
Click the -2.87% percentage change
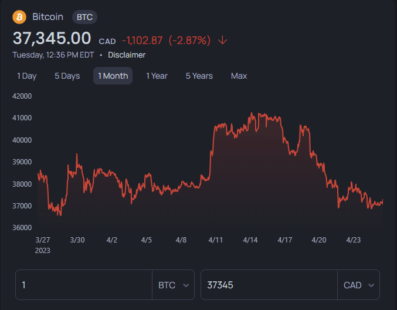click(x=189, y=41)
